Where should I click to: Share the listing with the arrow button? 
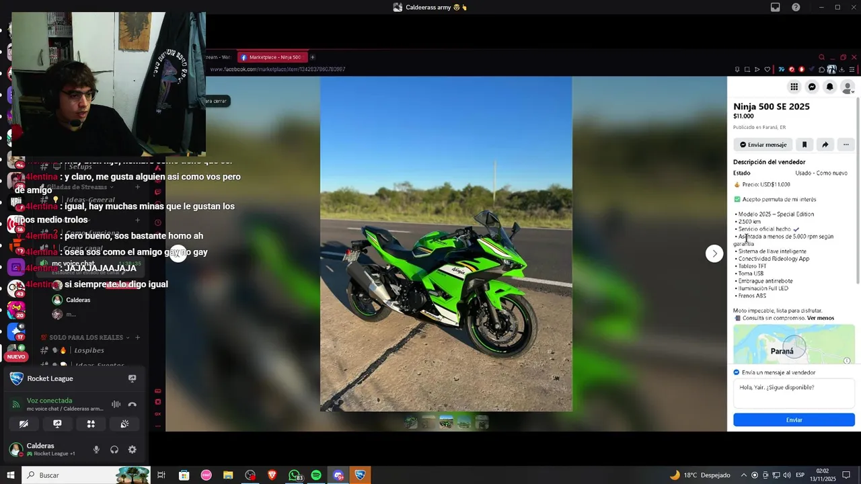(825, 145)
